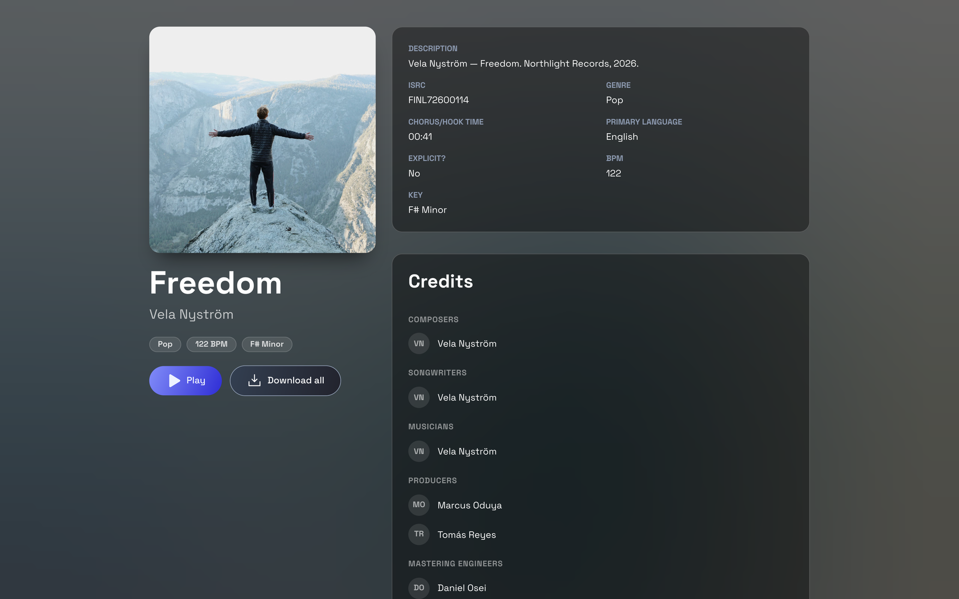Click the download arrow icon
This screenshot has width=959, height=599.
point(254,380)
